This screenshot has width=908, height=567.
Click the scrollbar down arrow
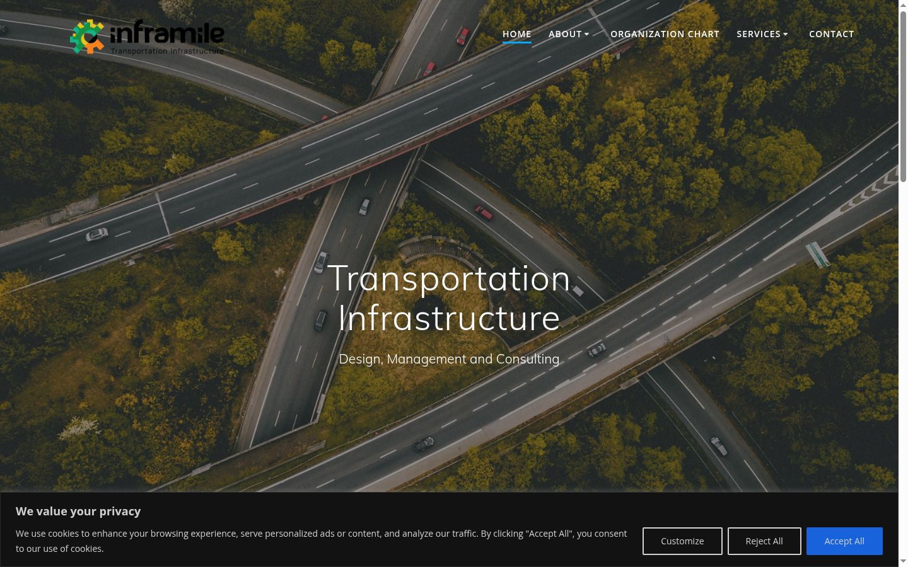tap(903, 561)
